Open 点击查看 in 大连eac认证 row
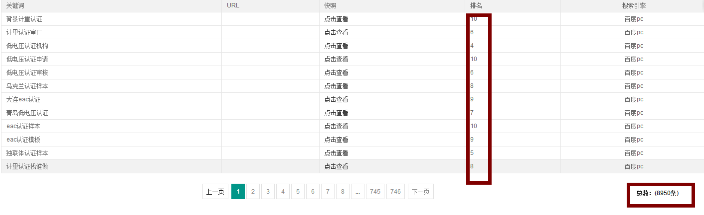The height and width of the screenshot is (215, 704). [x=336, y=99]
